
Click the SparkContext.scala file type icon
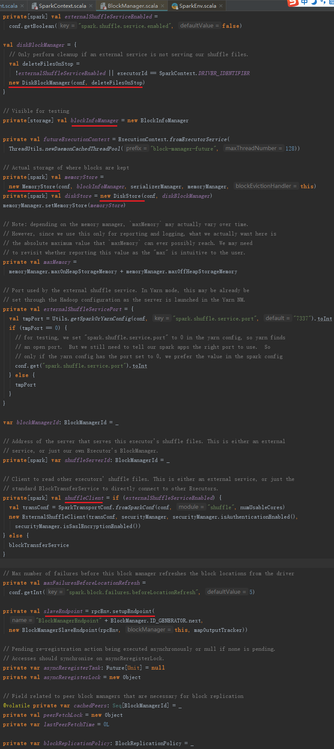[34, 6]
